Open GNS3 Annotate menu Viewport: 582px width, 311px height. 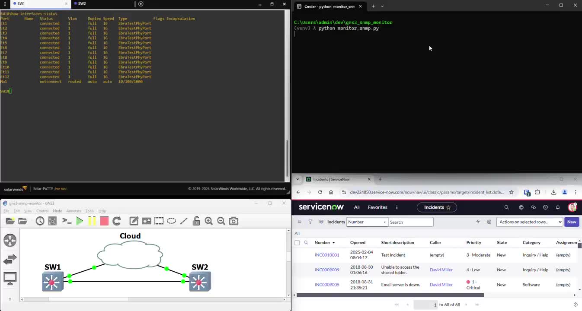point(74,211)
